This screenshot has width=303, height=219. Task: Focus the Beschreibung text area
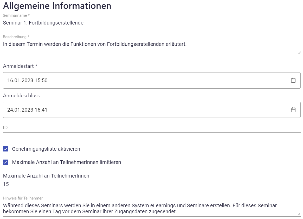(x=151, y=47)
